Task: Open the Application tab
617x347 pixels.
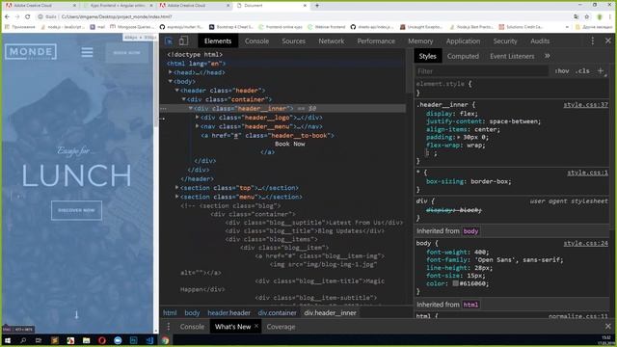Action: coord(463,40)
